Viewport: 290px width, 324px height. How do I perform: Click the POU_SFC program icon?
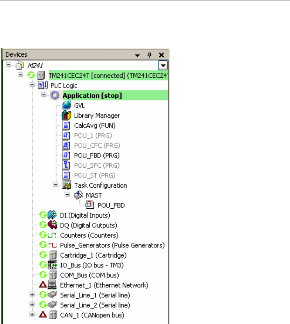point(66,165)
